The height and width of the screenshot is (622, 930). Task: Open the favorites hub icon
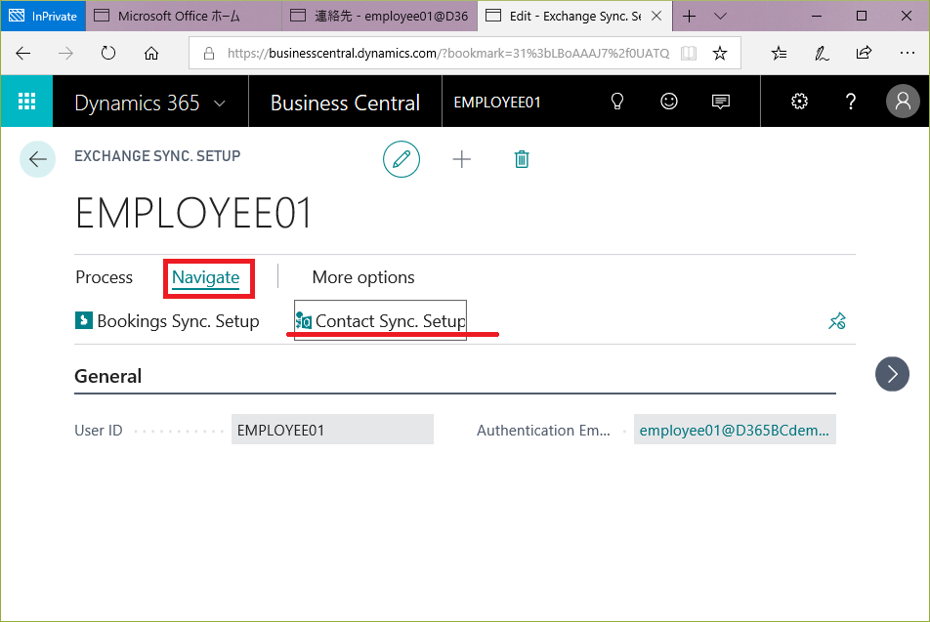tap(779, 54)
